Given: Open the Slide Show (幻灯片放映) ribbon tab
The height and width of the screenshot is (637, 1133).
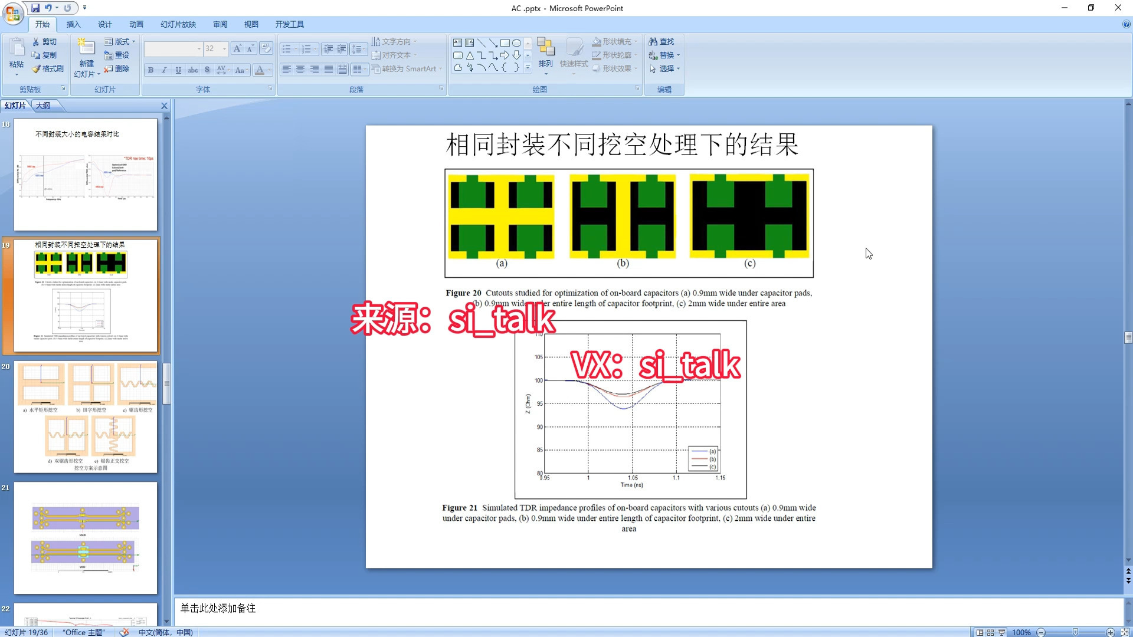Looking at the screenshot, I should [178, 24].
